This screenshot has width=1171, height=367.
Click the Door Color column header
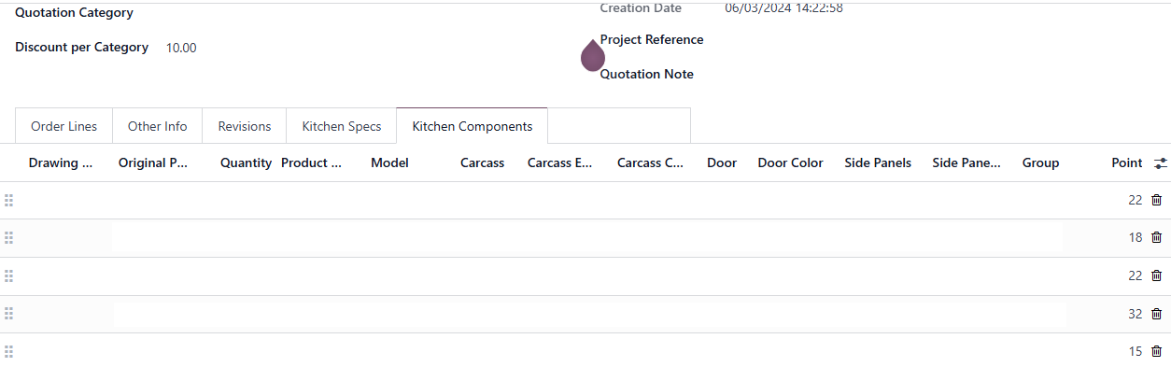790,162
